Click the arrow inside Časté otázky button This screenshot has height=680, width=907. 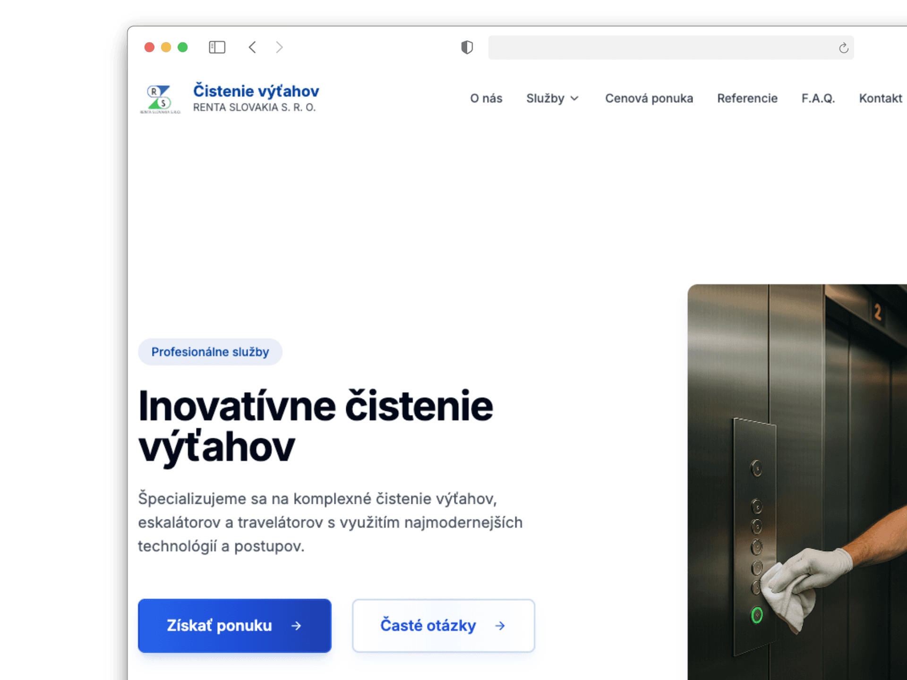[500, 626]
